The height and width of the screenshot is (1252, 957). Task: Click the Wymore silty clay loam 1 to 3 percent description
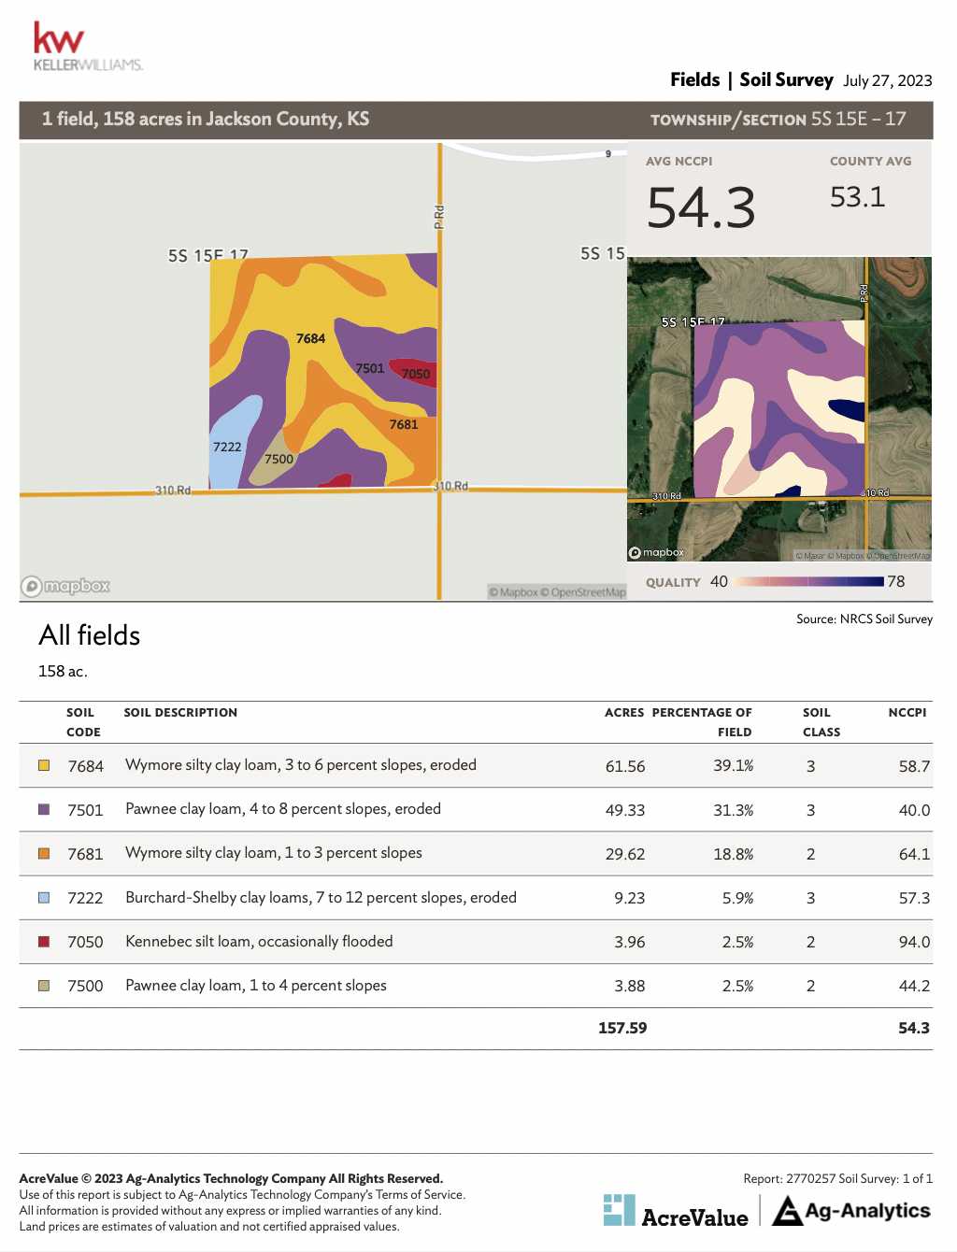click(274, 853)
